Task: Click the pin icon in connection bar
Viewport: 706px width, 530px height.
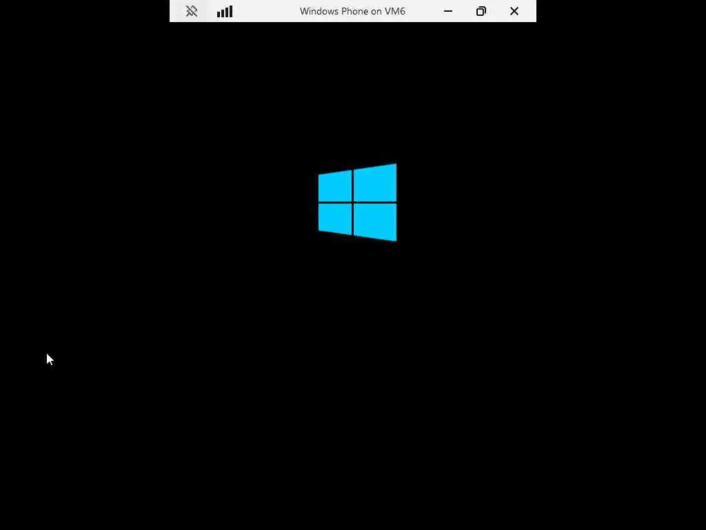Action: pos(192,11)
